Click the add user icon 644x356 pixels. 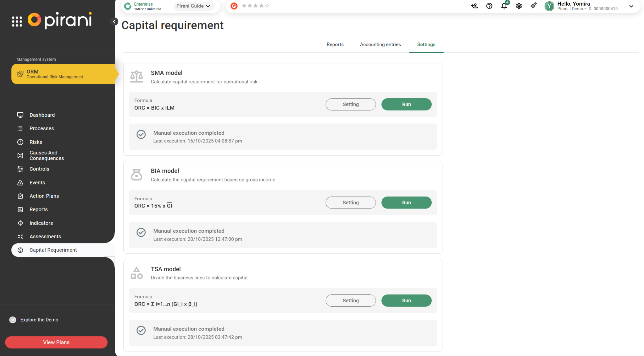pos(475,6)
